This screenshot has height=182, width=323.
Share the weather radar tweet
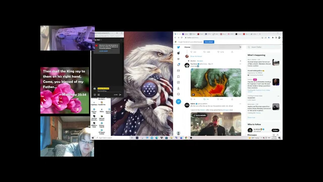(232, 99)
